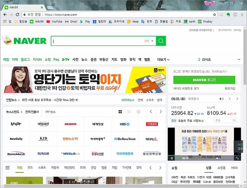The height and width of the screenshot is (188, 247).
Task: Select the 쇼핑몰 tab in shopping panel
Action: pyautogui.click(x=222, y=168)
